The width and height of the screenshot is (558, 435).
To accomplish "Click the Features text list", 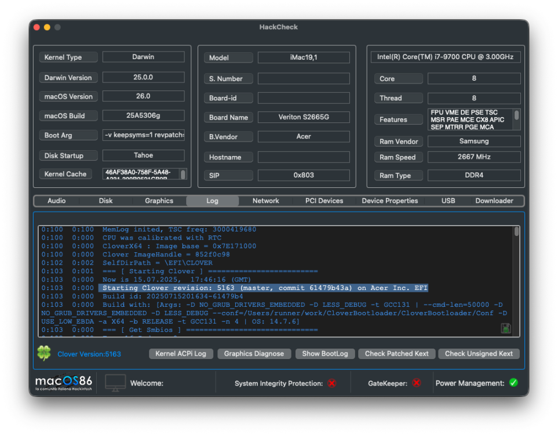I will pos(471,119).
